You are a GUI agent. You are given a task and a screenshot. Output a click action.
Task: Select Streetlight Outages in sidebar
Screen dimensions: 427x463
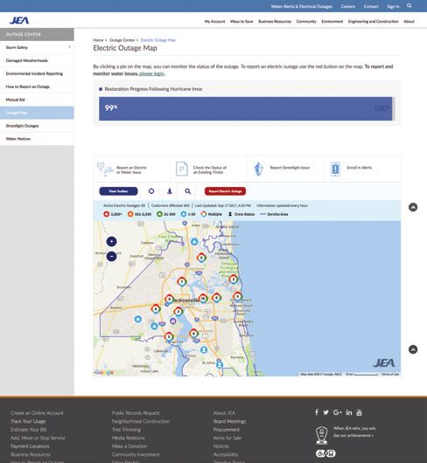[37, 126]
